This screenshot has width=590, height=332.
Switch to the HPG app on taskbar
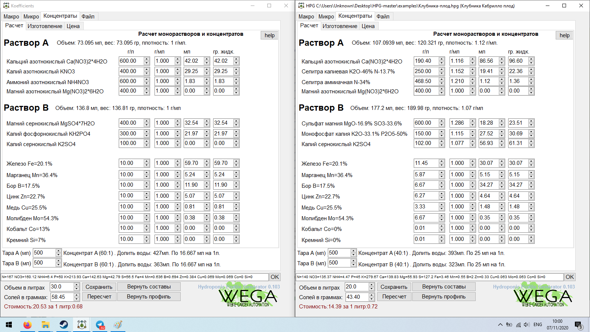[81, 325]
